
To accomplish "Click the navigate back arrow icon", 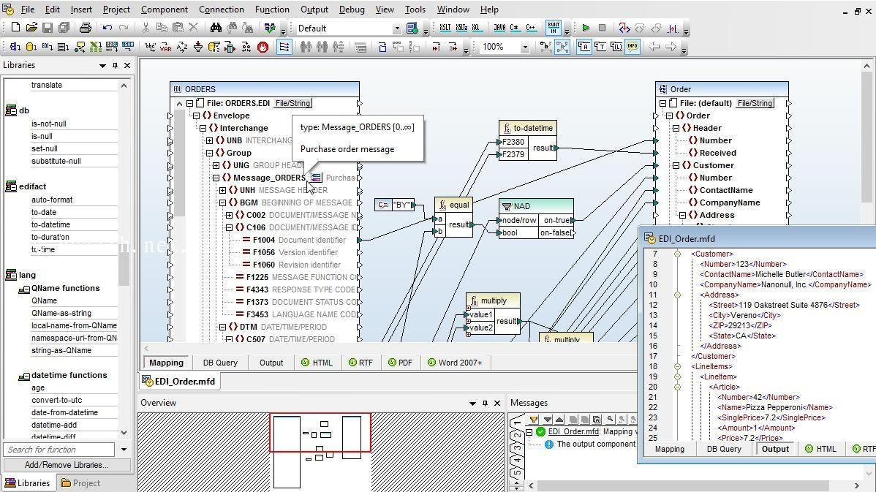I will tap(654, 47).
